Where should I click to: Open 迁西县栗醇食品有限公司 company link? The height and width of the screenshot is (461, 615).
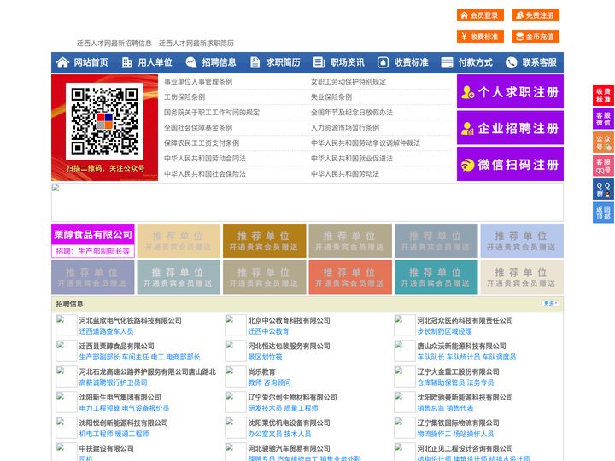click(116, 346)
